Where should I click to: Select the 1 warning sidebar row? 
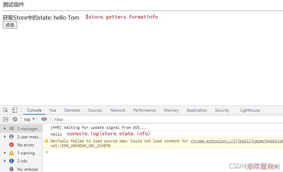point(21,153)
